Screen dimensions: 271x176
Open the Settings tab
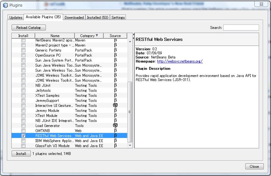pyautogui.click(x=118, y=18)
